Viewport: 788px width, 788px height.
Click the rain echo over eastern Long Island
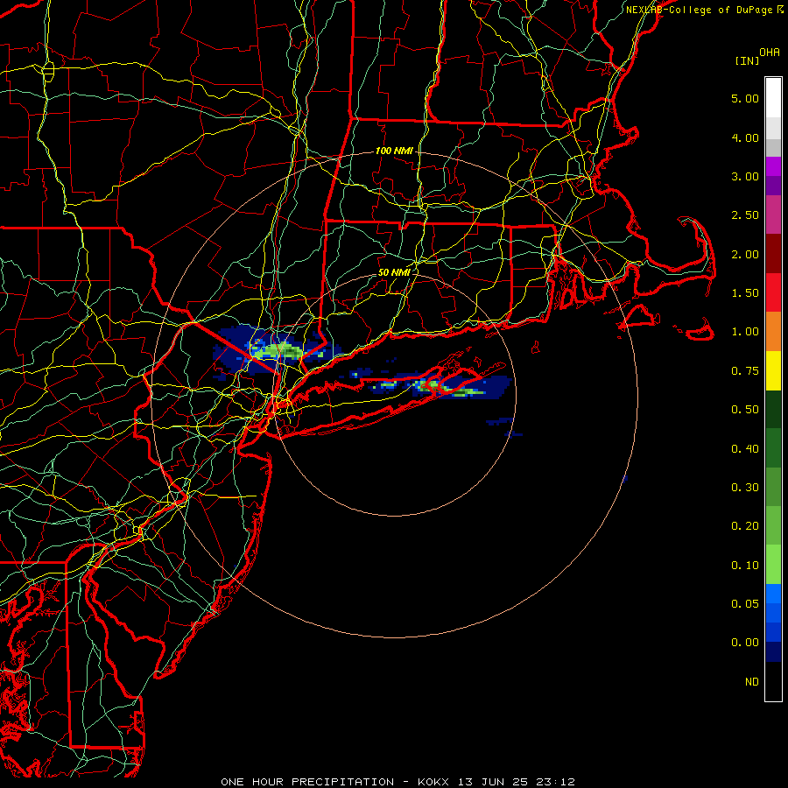click(449, 388)
